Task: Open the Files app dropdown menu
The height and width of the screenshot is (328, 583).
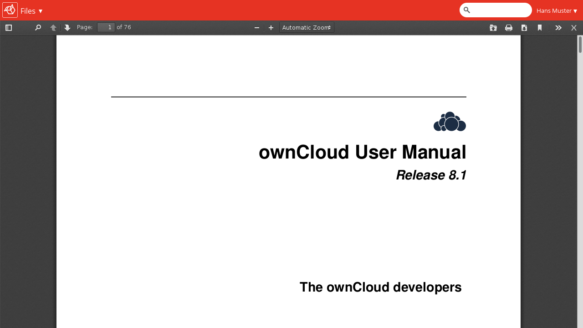Action: click(31, 11)
